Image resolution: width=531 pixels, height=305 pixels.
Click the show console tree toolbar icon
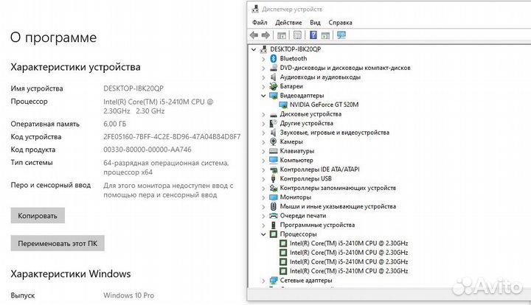click(282, 35)
